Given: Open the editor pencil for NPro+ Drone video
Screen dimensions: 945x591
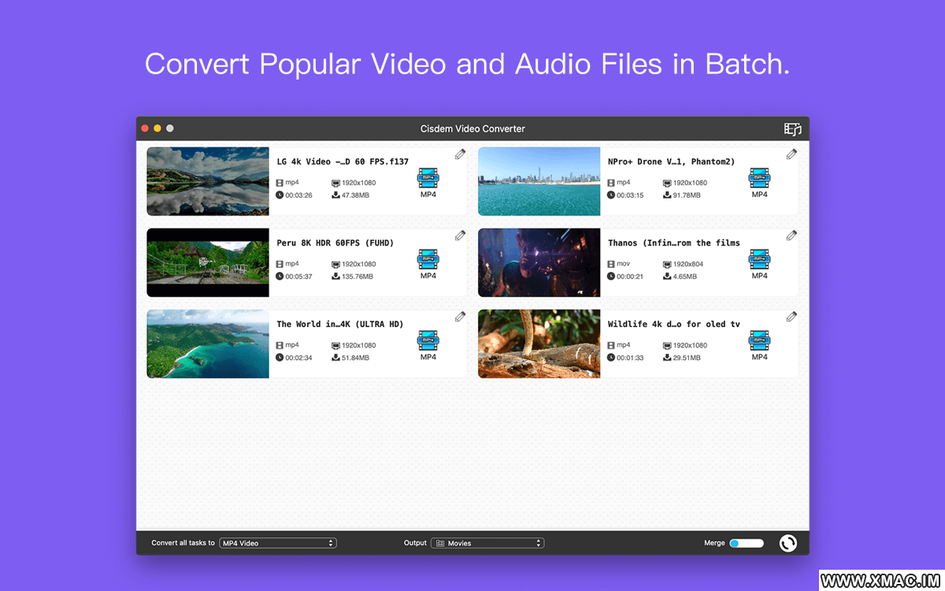Looking at the screenshot, I should (791, 154).
